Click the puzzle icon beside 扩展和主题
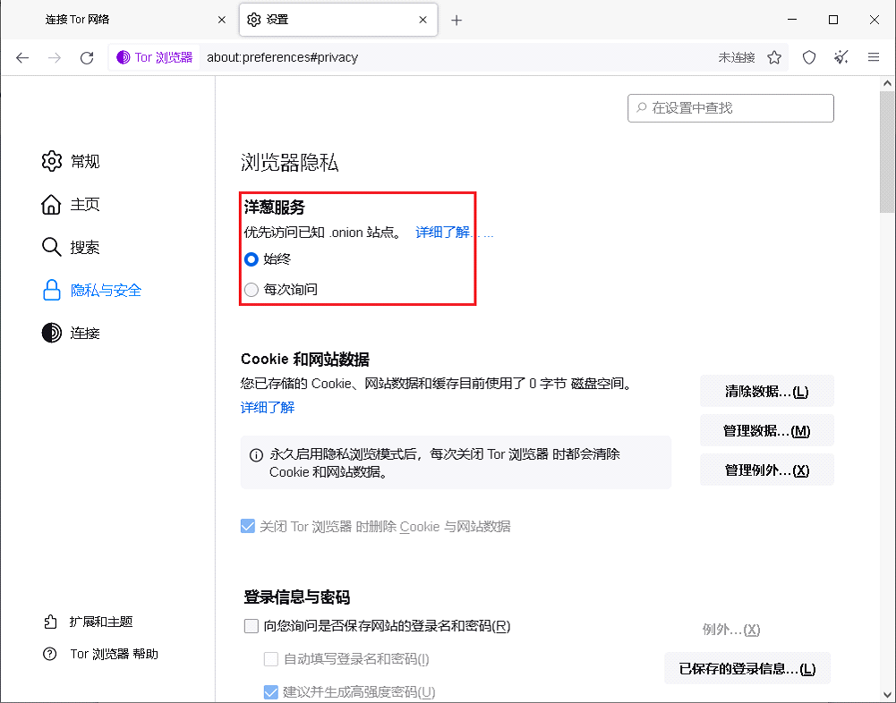The width and height of the screenshot is (896, 703). coord(50,622)
